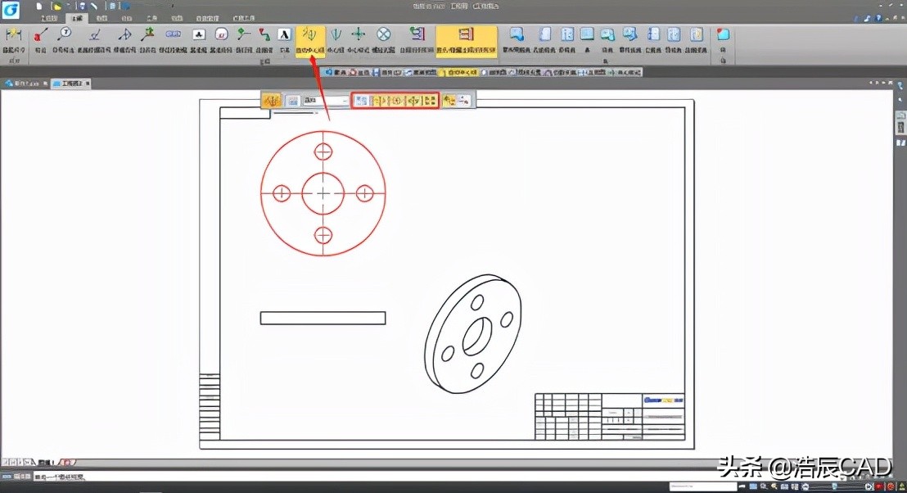Click the top icon on the right side panel strip

pyautogui.click(x=900, y=86)
